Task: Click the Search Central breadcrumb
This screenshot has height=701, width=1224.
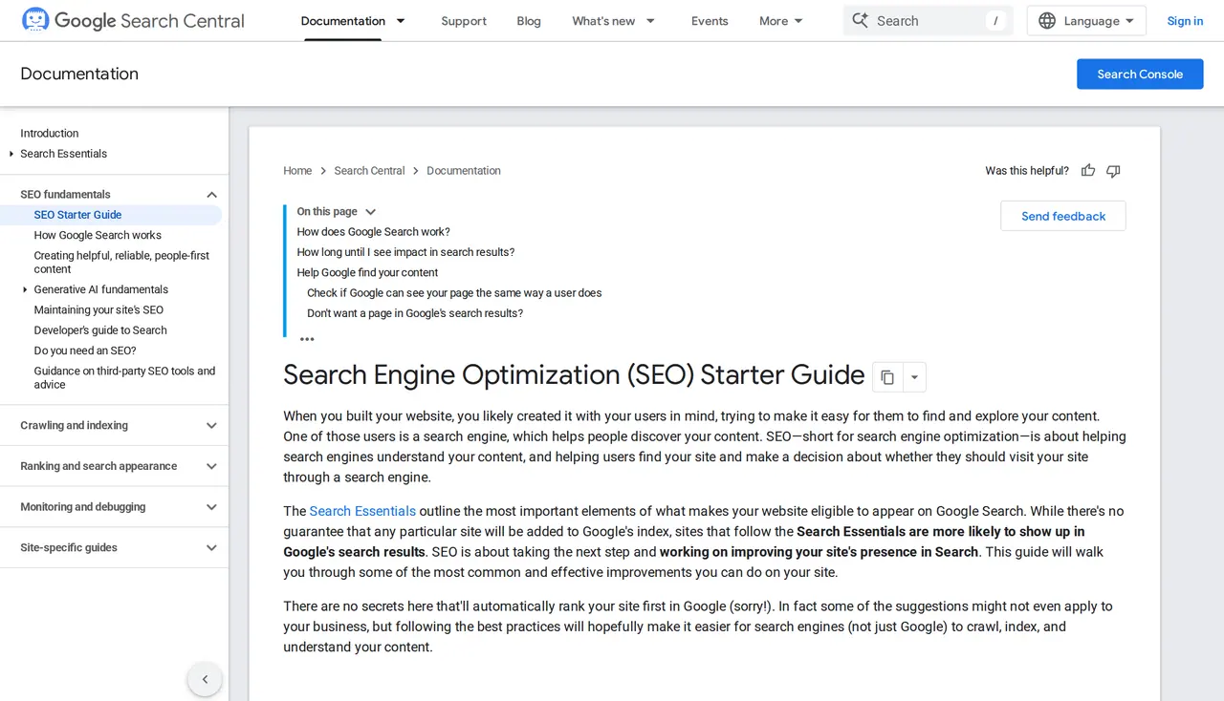Action: [369, 171]
